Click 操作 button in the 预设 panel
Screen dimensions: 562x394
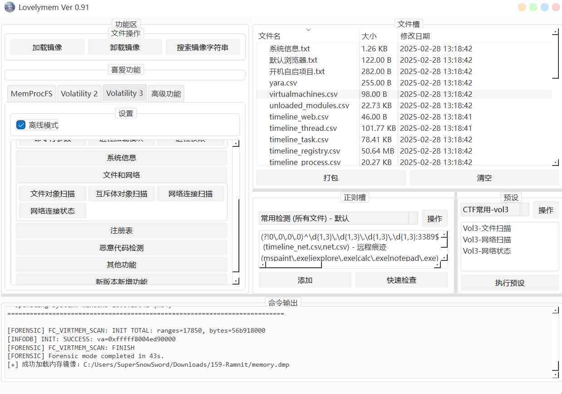546,210
